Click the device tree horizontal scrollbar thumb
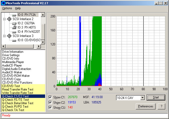Viewport: 169px width, 119px height. point(20,46)
